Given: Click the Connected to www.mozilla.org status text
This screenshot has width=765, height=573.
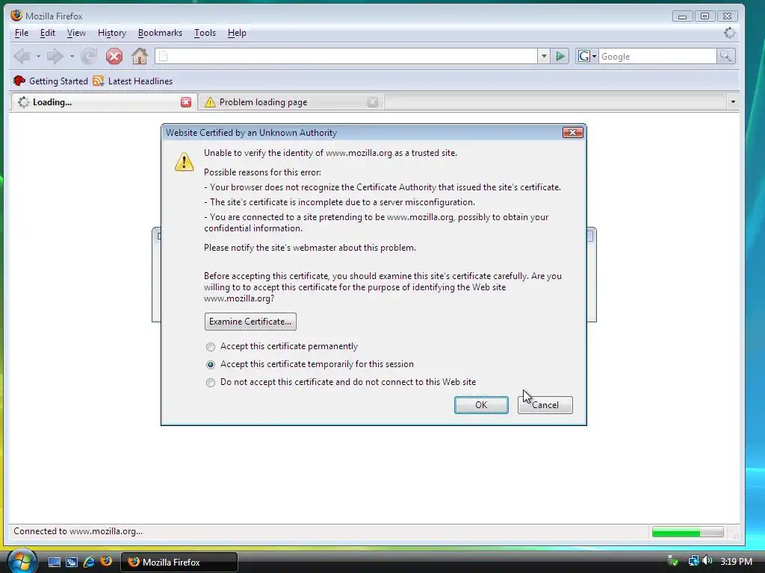Looking at the screenshot, I should [x=78, y=531].
